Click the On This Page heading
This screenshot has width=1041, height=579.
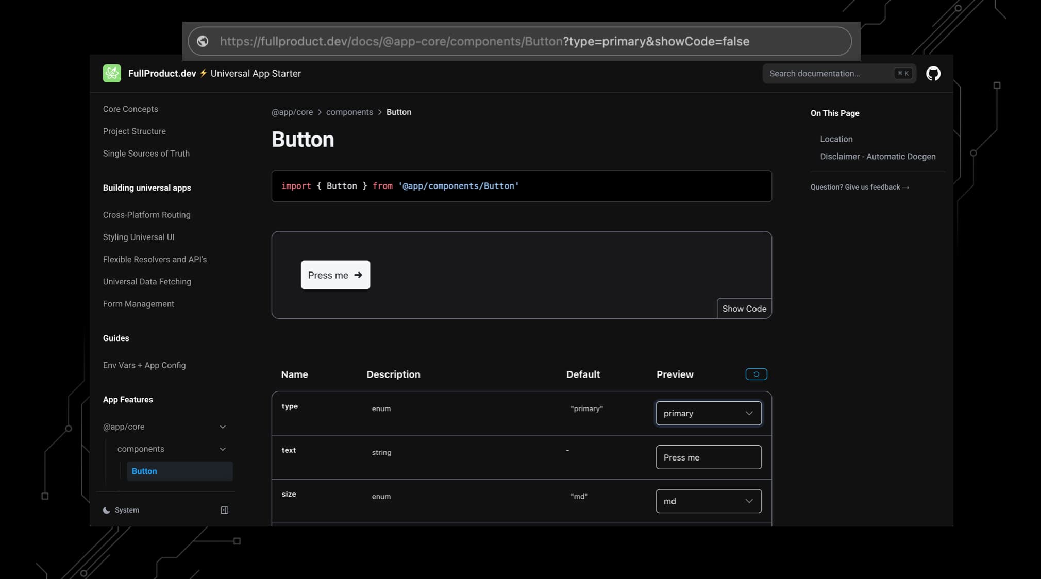click(834, 113)
